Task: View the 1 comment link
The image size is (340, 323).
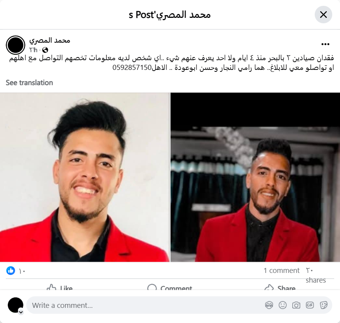Action: click(281, 270)
